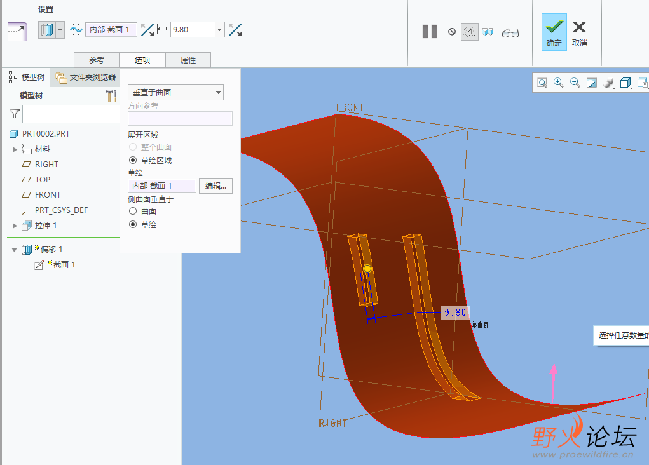Screen dimensions: 649x465
Task: Click the glasses preview icon
Action: tap(510, 32)
